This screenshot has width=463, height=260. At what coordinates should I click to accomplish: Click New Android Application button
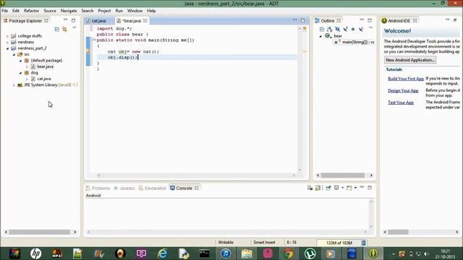tap(410, 60)
